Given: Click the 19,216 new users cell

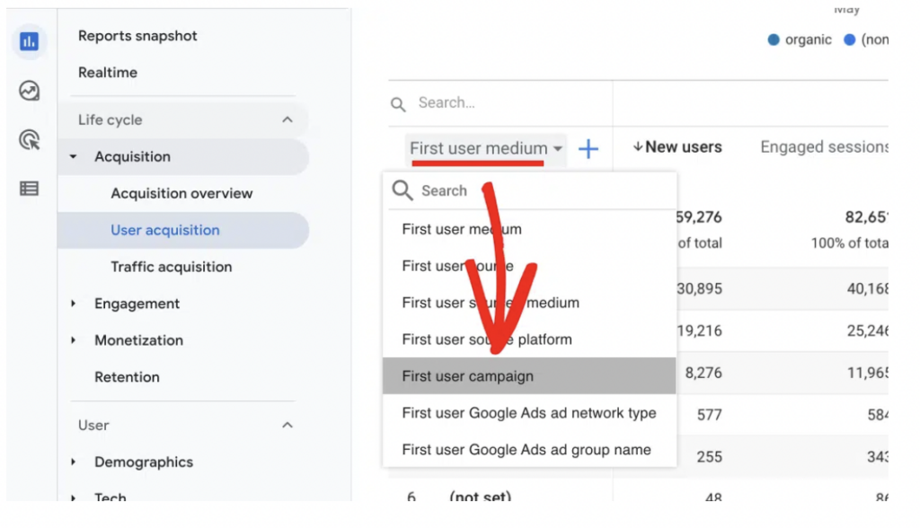Looking at the screenshot, I should (699, 330).
